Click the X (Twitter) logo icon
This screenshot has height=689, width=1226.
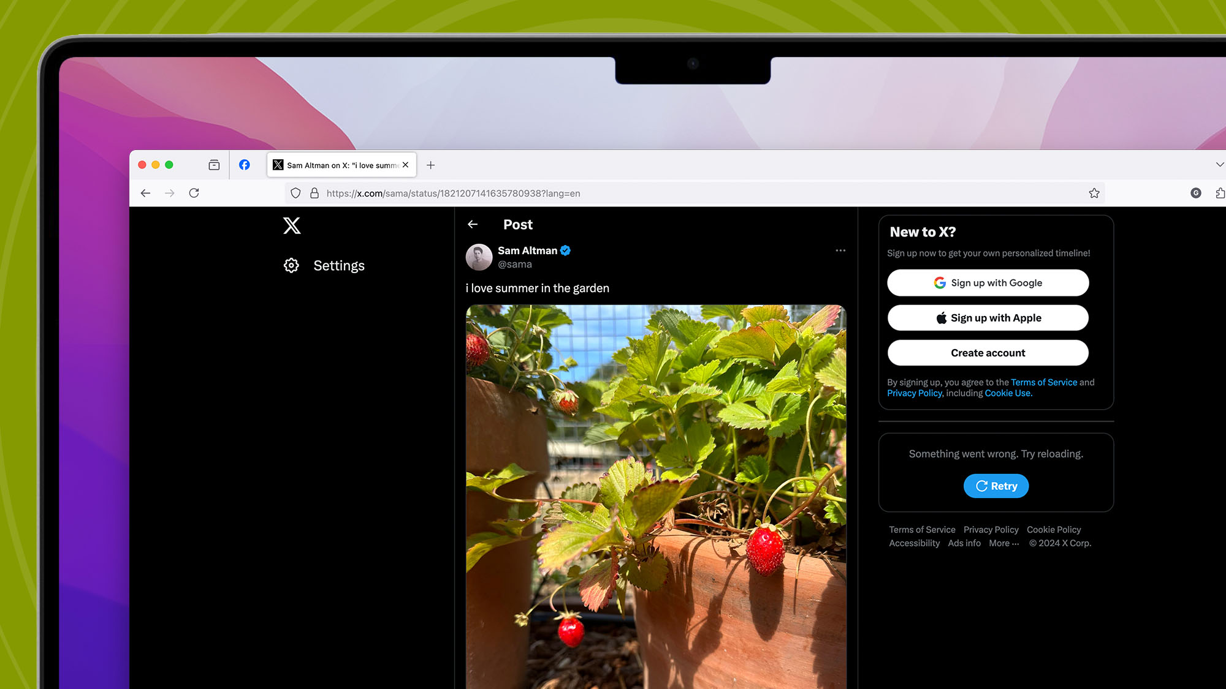click(x=291, y=225)
